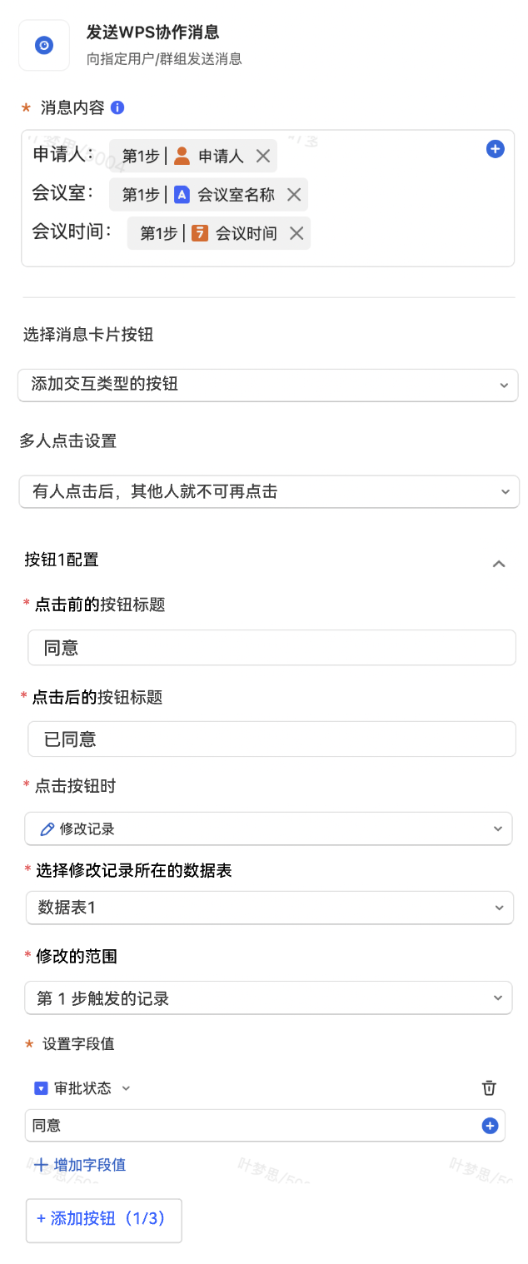Click the 添加按钮（1/3） button
The image size is (528, 1264).
(103, 1219)
